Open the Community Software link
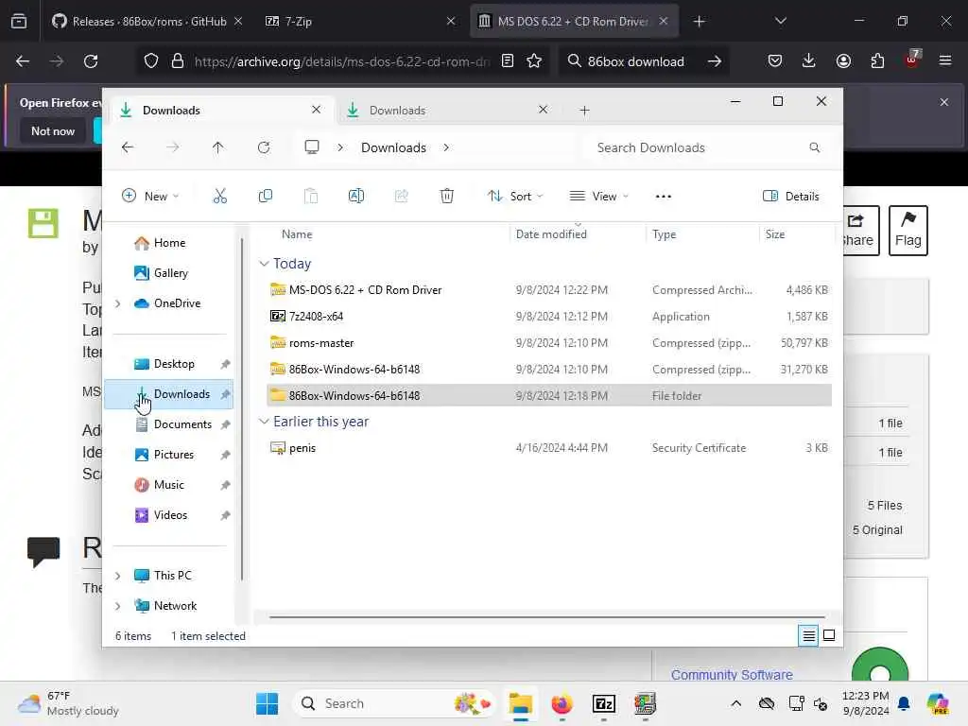Image resolution: width=968 pixels, height=726 pixels. 732,675
